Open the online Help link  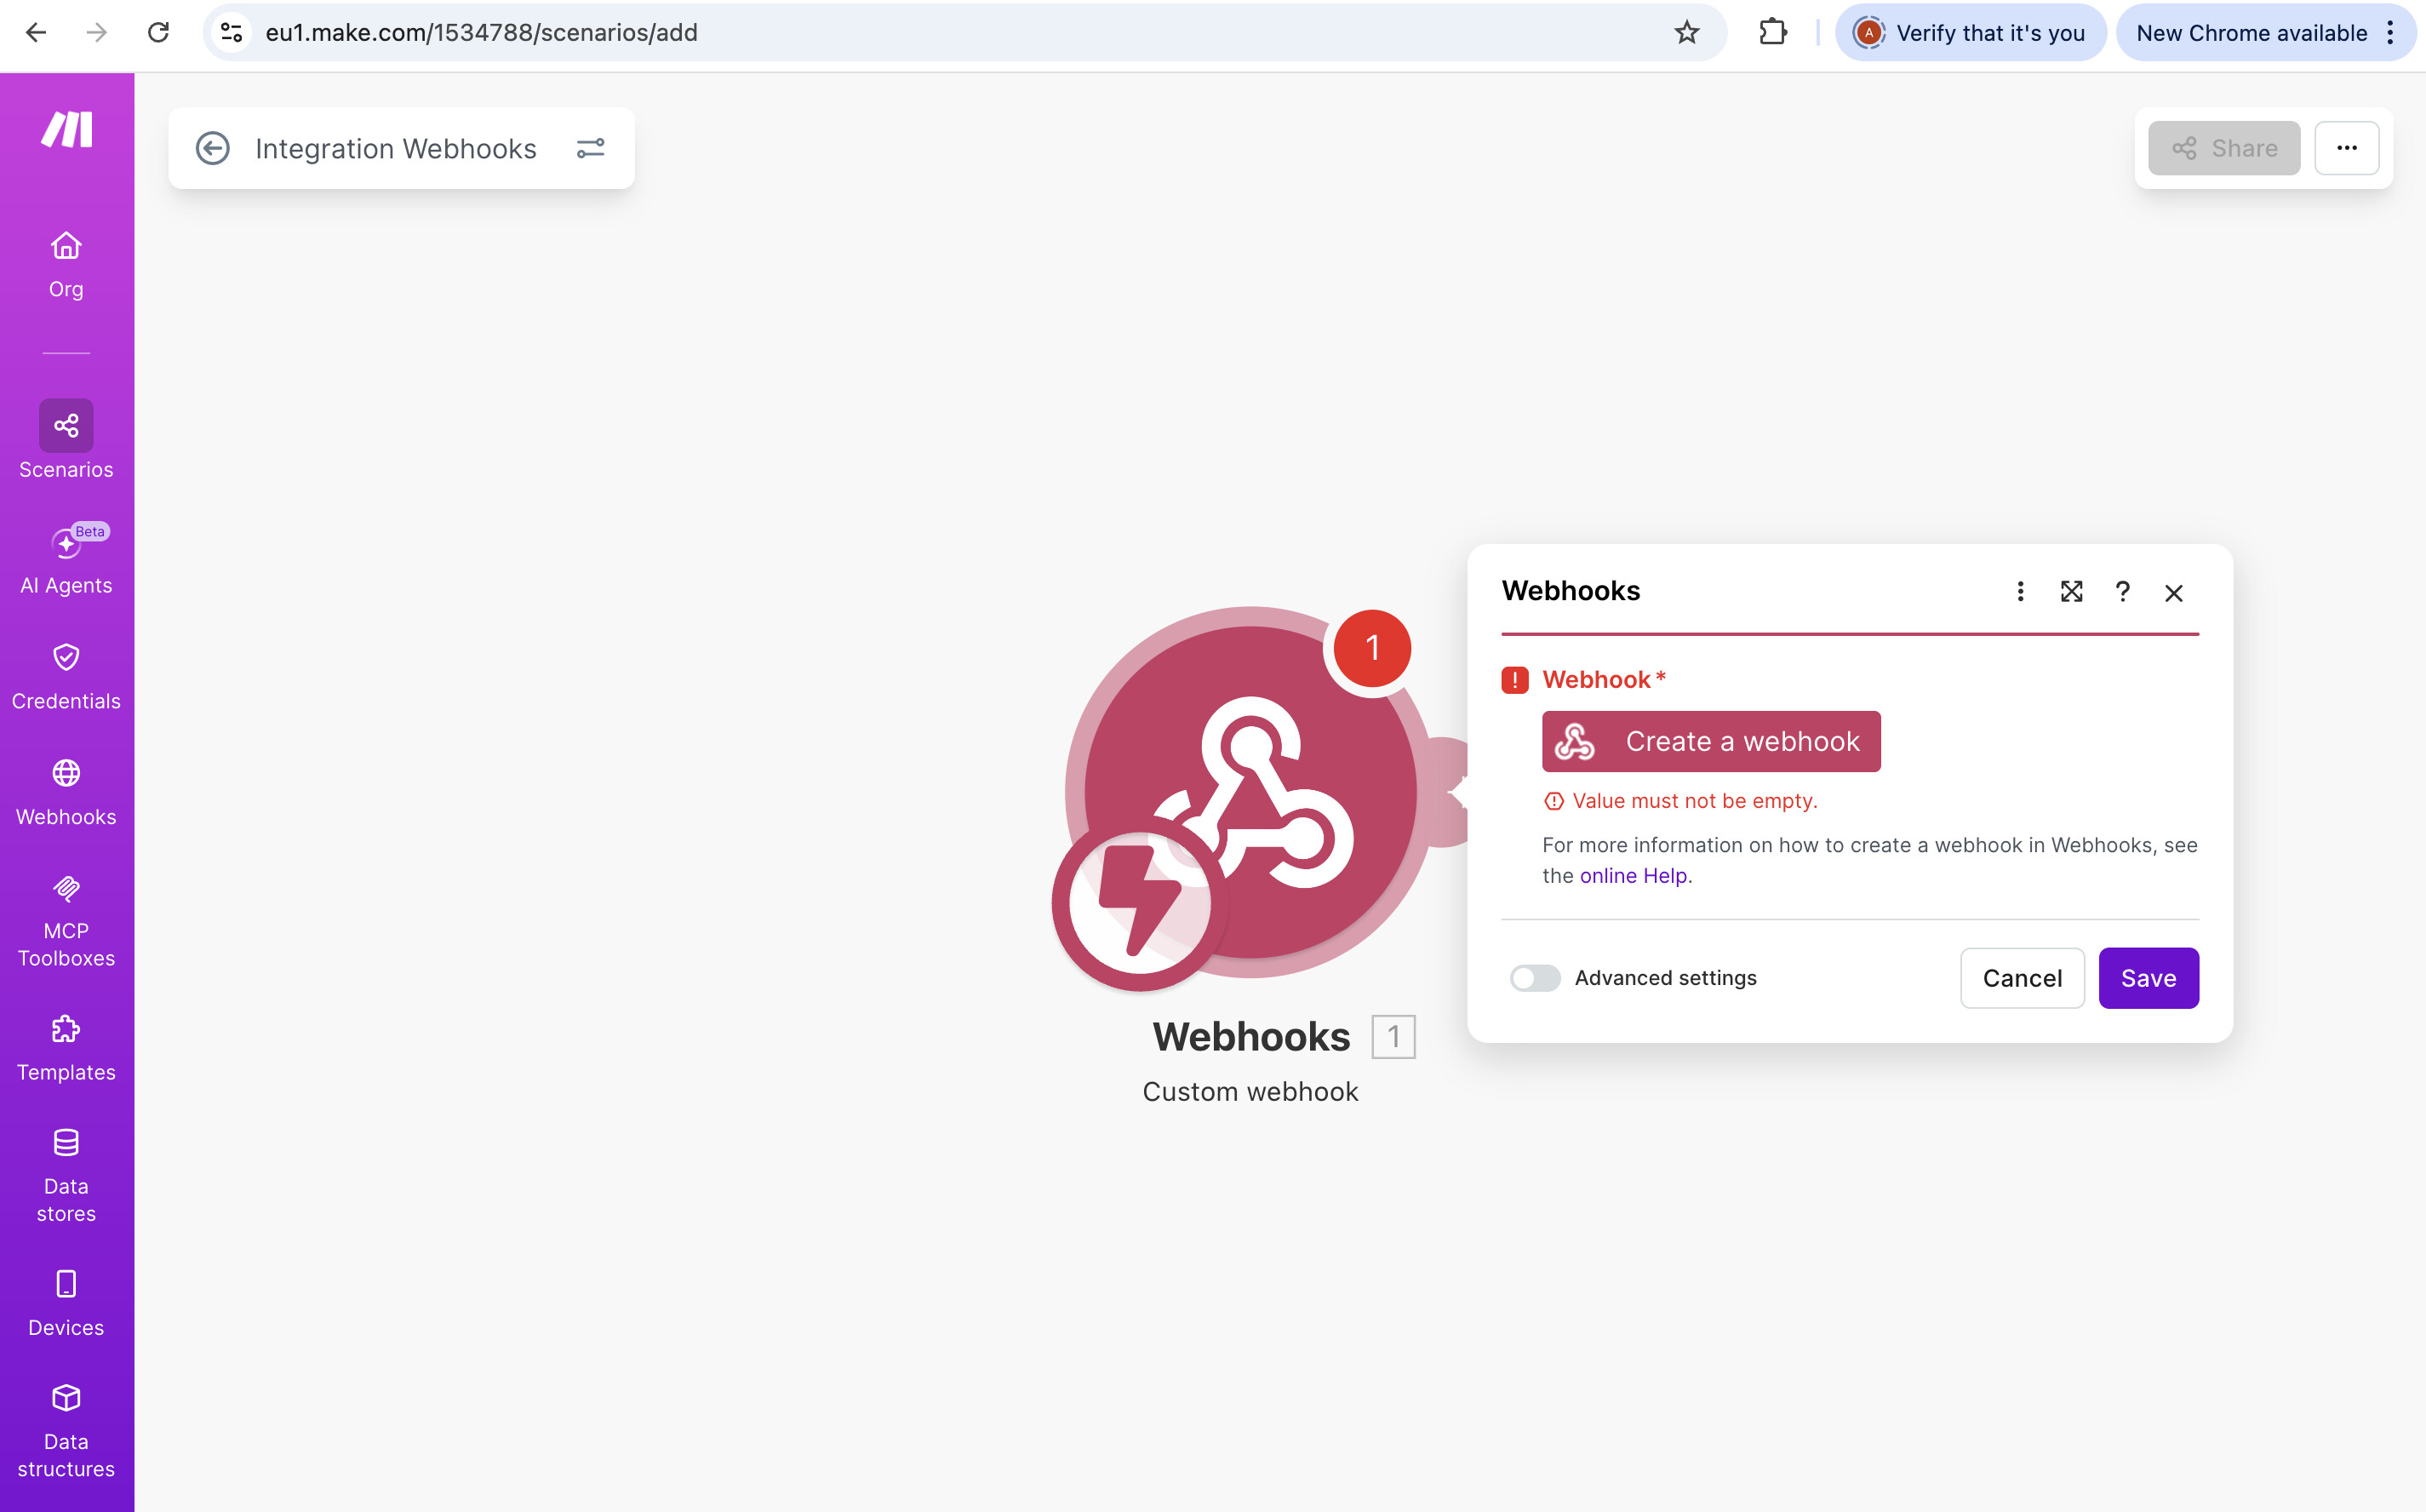pyautogui.click(x=1634, y=876)
